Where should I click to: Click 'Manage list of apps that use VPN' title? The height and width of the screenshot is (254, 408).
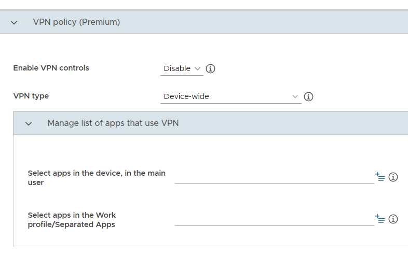tap(113, 123)
